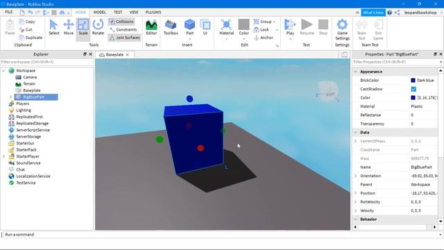
Task: Click the Color tool in Edit group
Action: 244,27
